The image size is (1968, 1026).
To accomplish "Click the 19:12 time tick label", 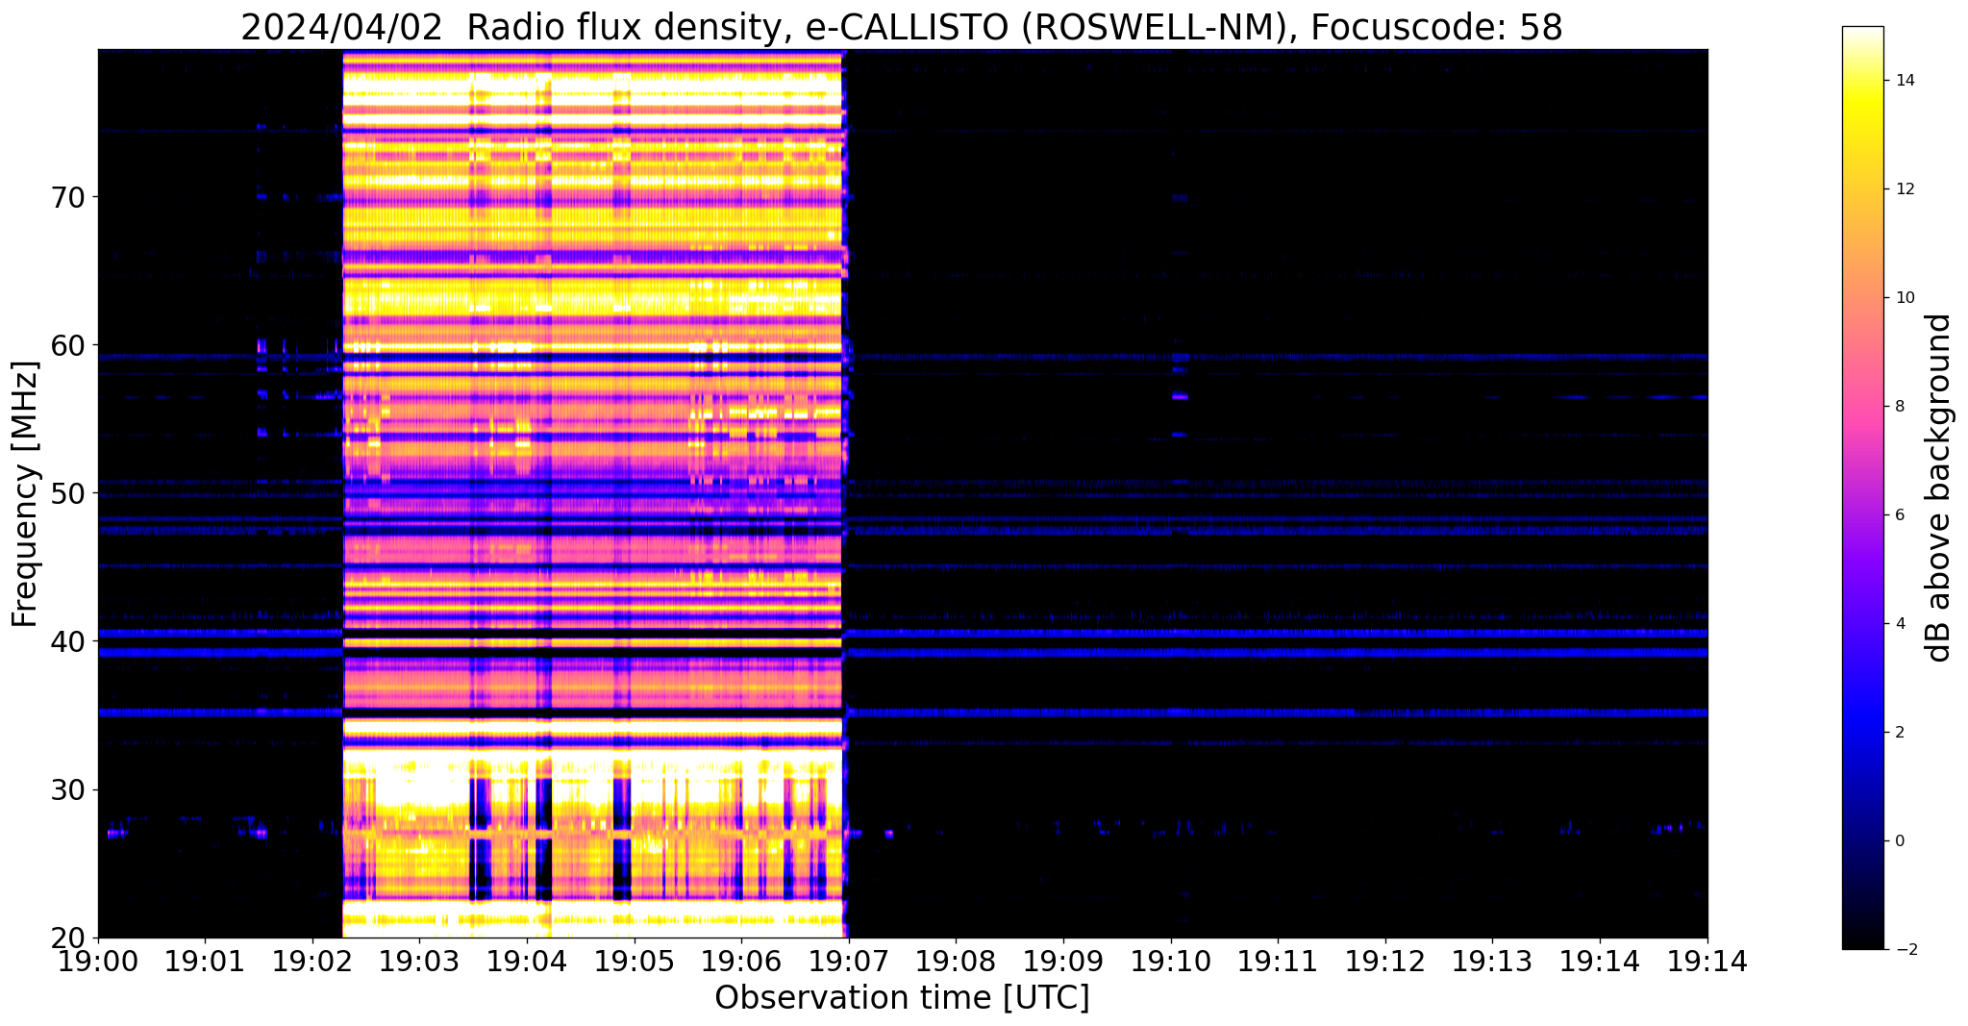I will click(1385, 960).
